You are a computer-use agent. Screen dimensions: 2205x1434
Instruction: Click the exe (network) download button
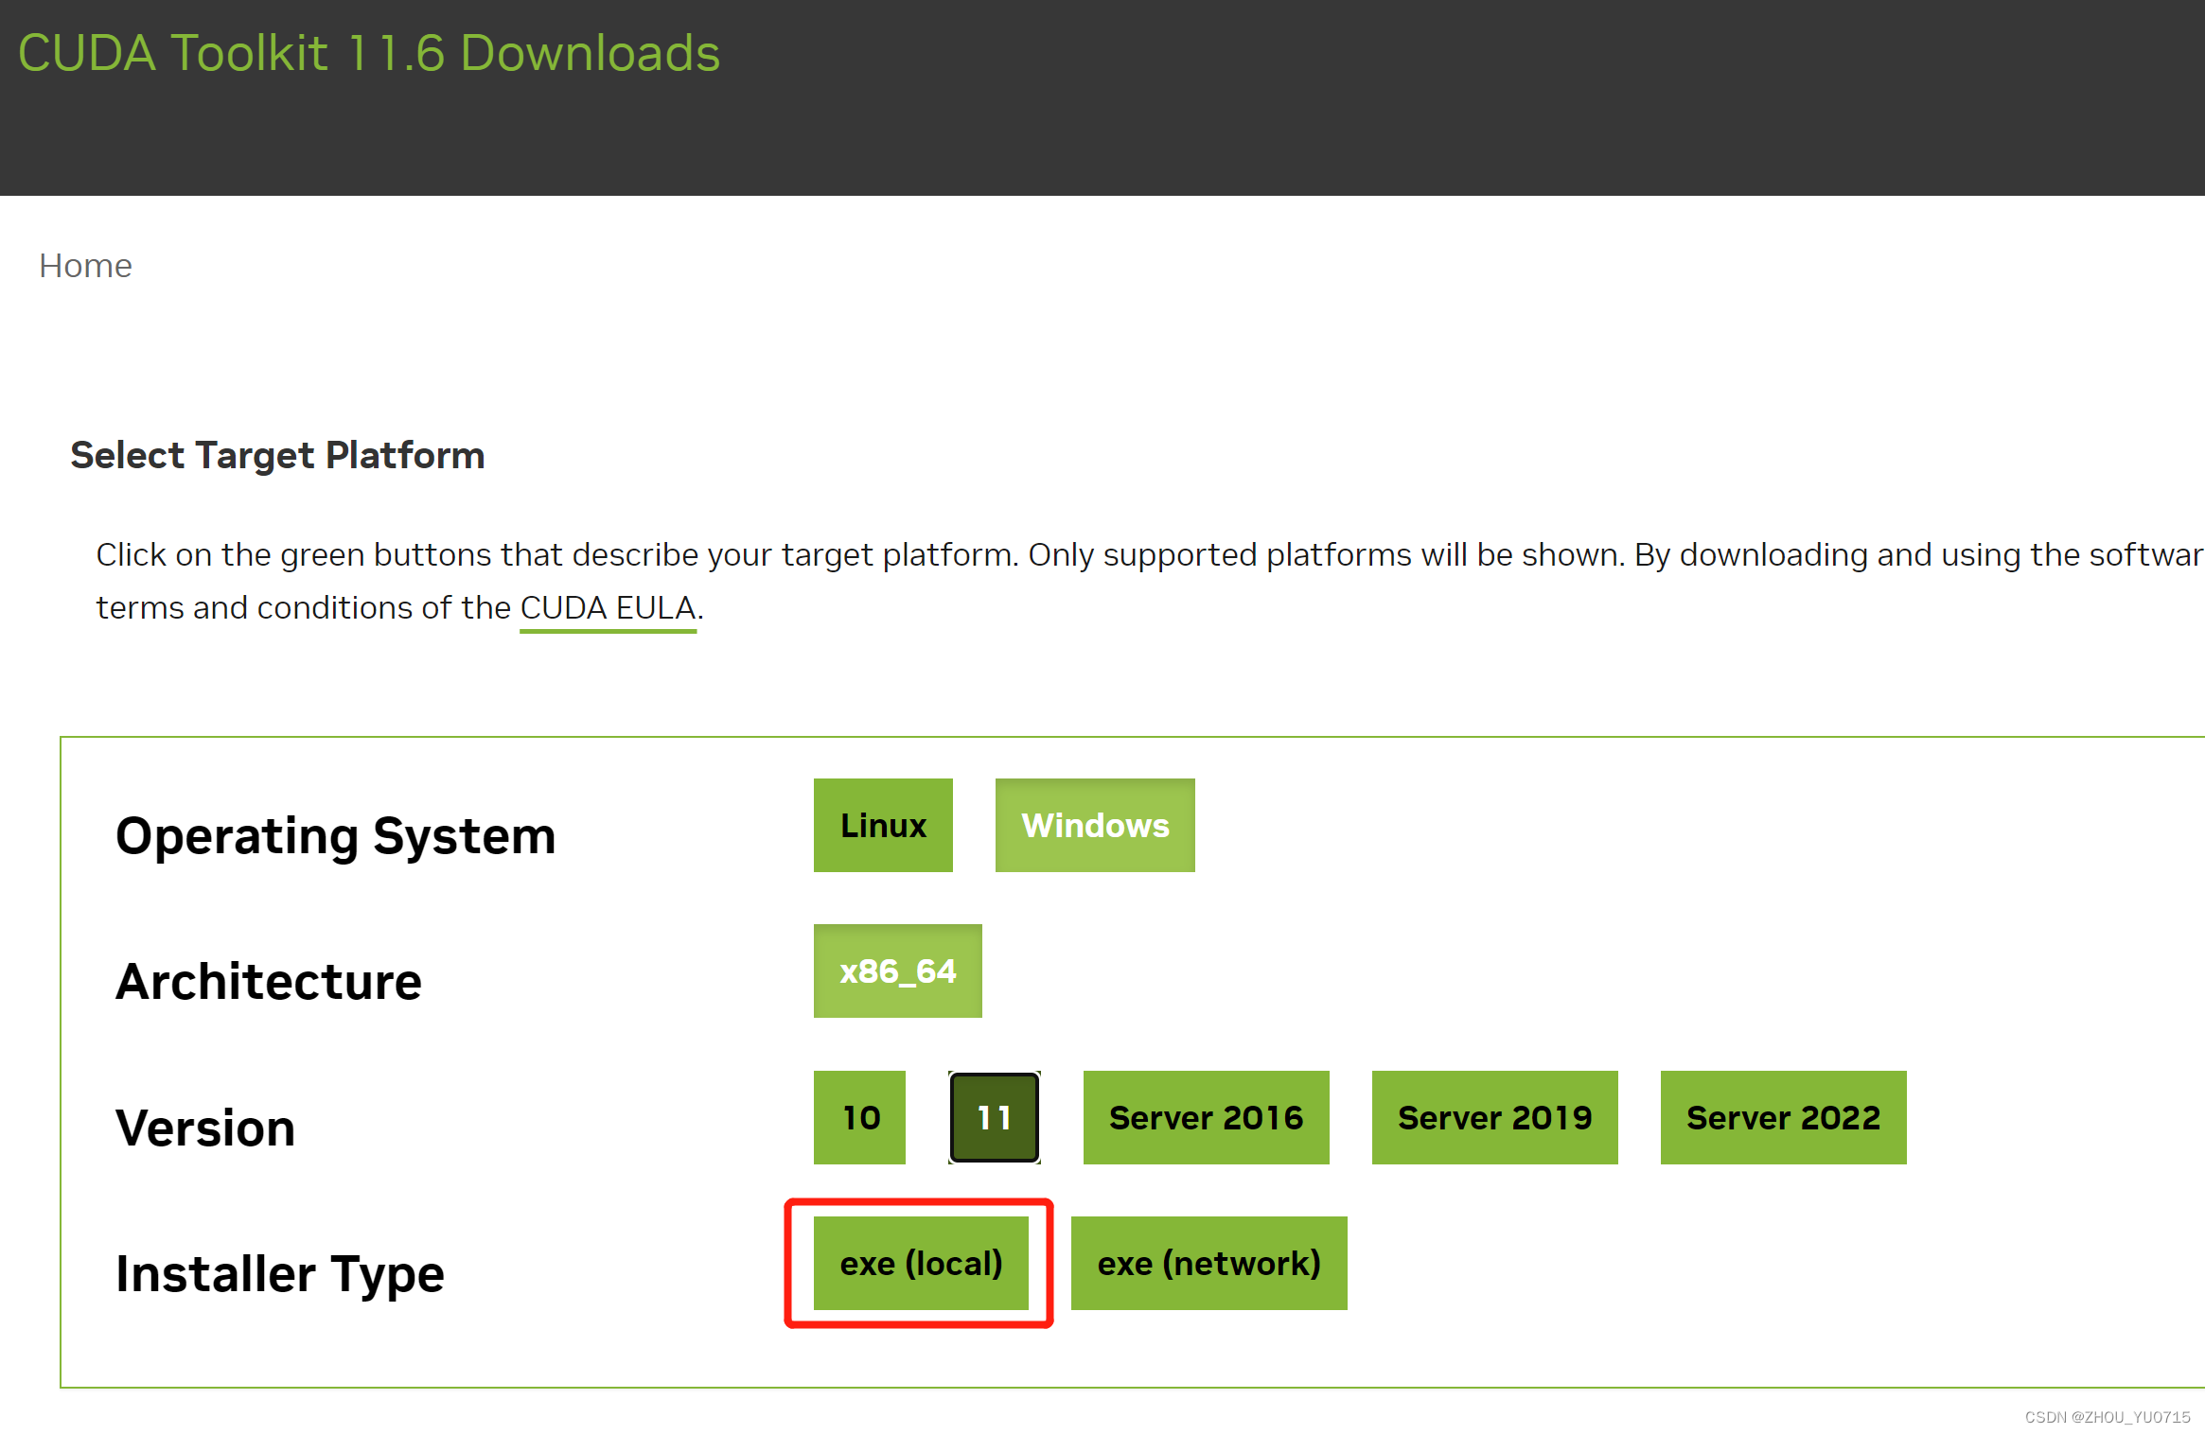pos(1207,1266)
